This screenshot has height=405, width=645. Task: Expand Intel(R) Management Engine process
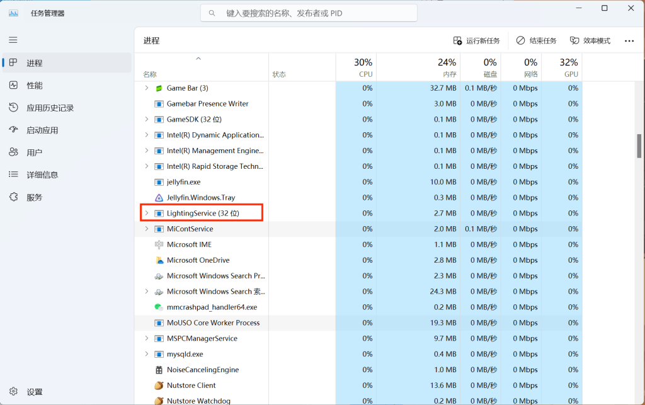146,151
